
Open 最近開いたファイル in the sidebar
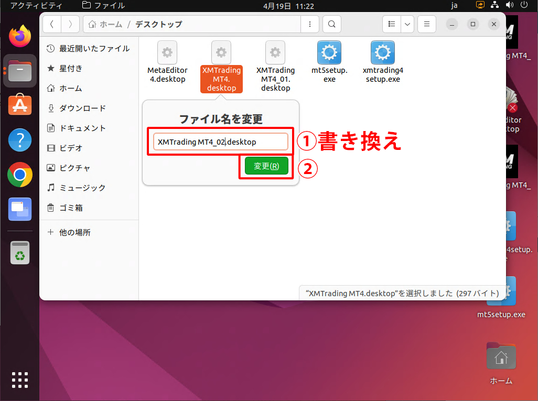(94, 48)
